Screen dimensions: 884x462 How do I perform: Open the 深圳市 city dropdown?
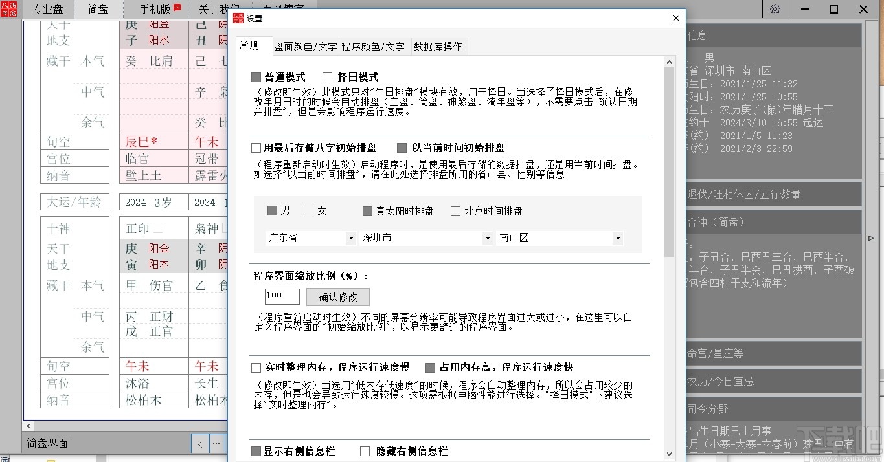(488, 238)
